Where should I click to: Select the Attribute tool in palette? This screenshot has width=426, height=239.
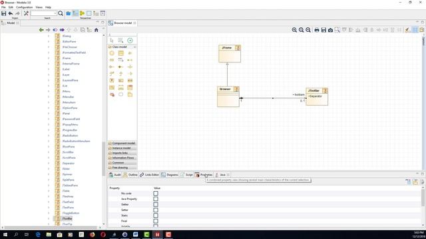pyautogui.click(x=130, y=53)
